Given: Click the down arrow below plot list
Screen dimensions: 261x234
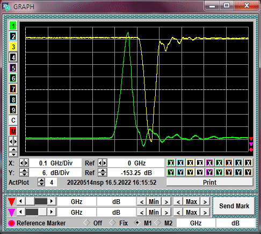Looking at the screenshot, I should click(x=13, y=154).
